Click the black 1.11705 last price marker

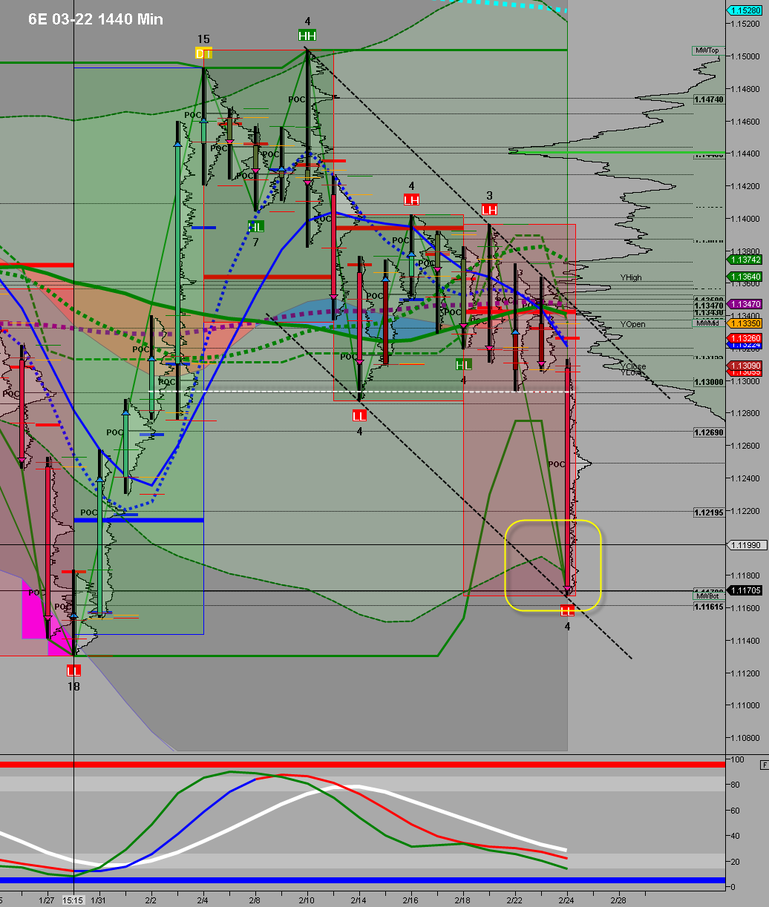click(745, 590)
